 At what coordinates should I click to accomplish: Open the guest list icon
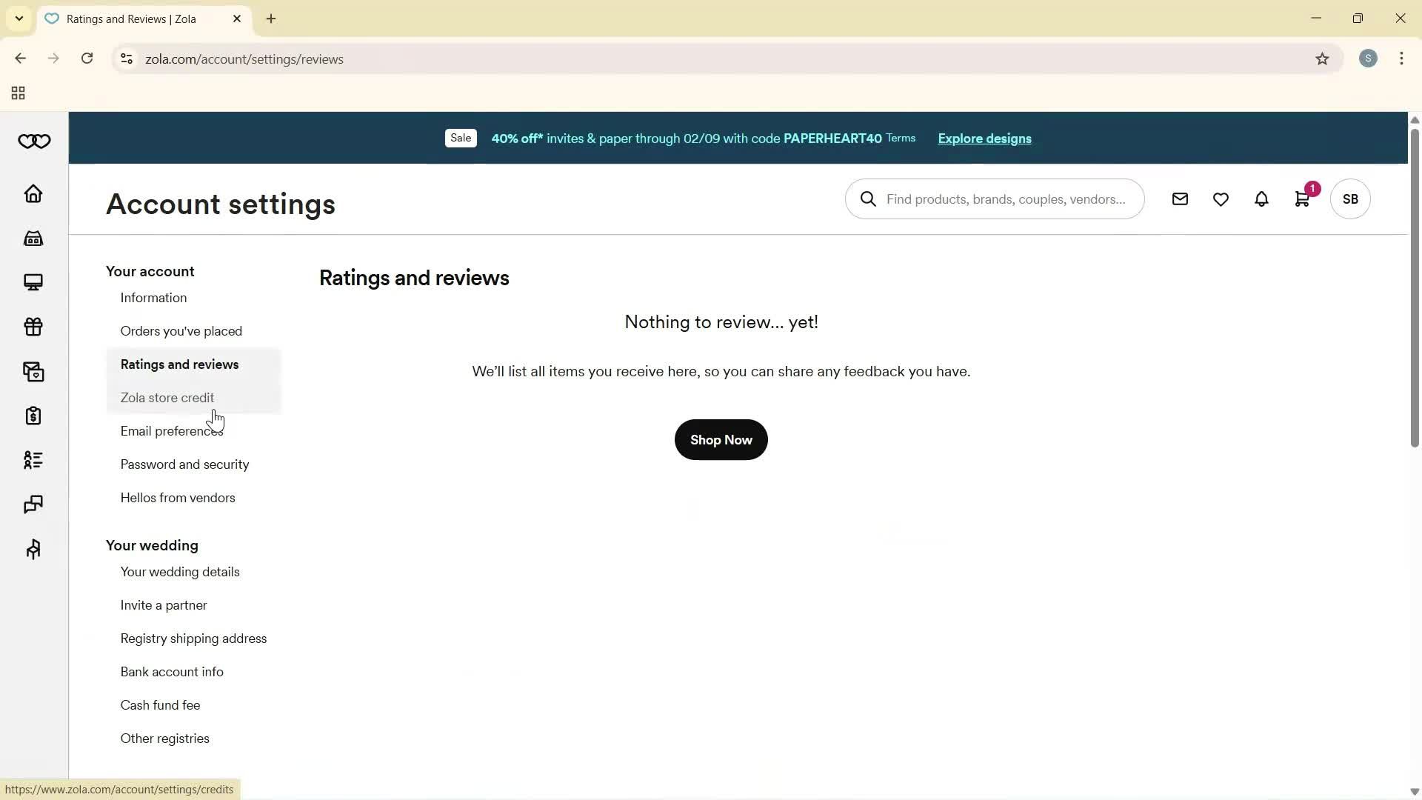pos(33,460)
